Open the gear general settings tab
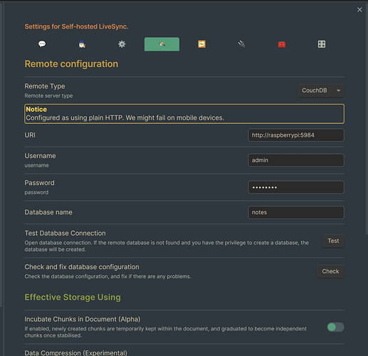The width and height of the screenshot is (368, 356). 122,44
